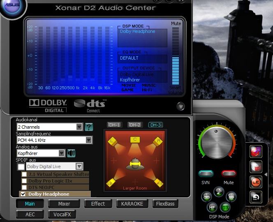Click the MOVIE mode label on display
Viewport: 273px width, 222px height.
129,86
